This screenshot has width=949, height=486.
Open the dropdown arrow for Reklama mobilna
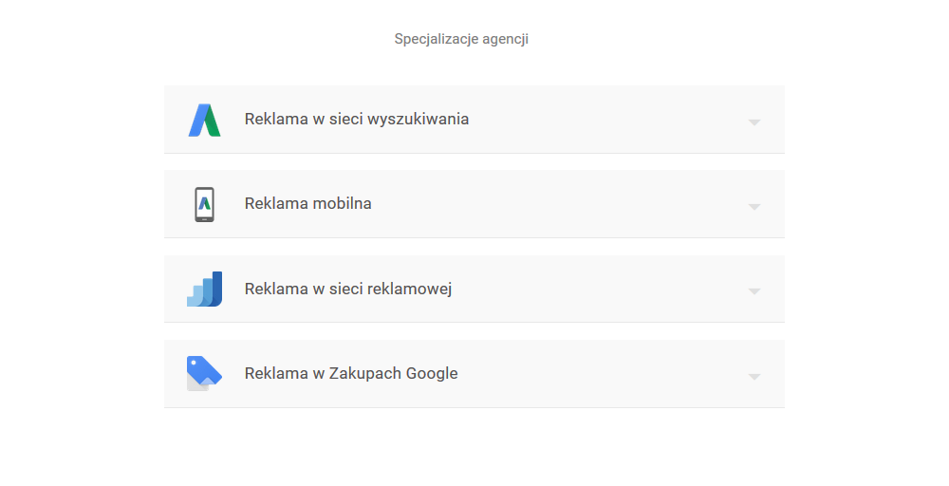tap(754, 207)
